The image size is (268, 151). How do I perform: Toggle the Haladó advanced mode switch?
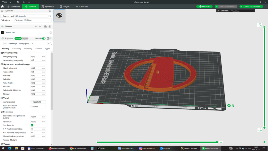click(44, 38)
